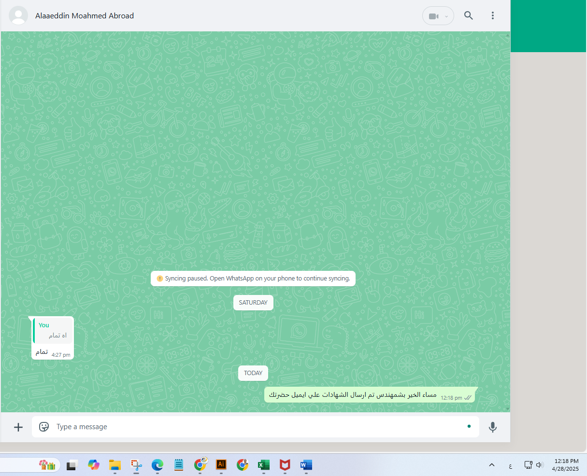The height and width of the screenshot is (476, 587).
Task: Open network status in system tray
Action: pyautogui.click(x=529, y=465)
